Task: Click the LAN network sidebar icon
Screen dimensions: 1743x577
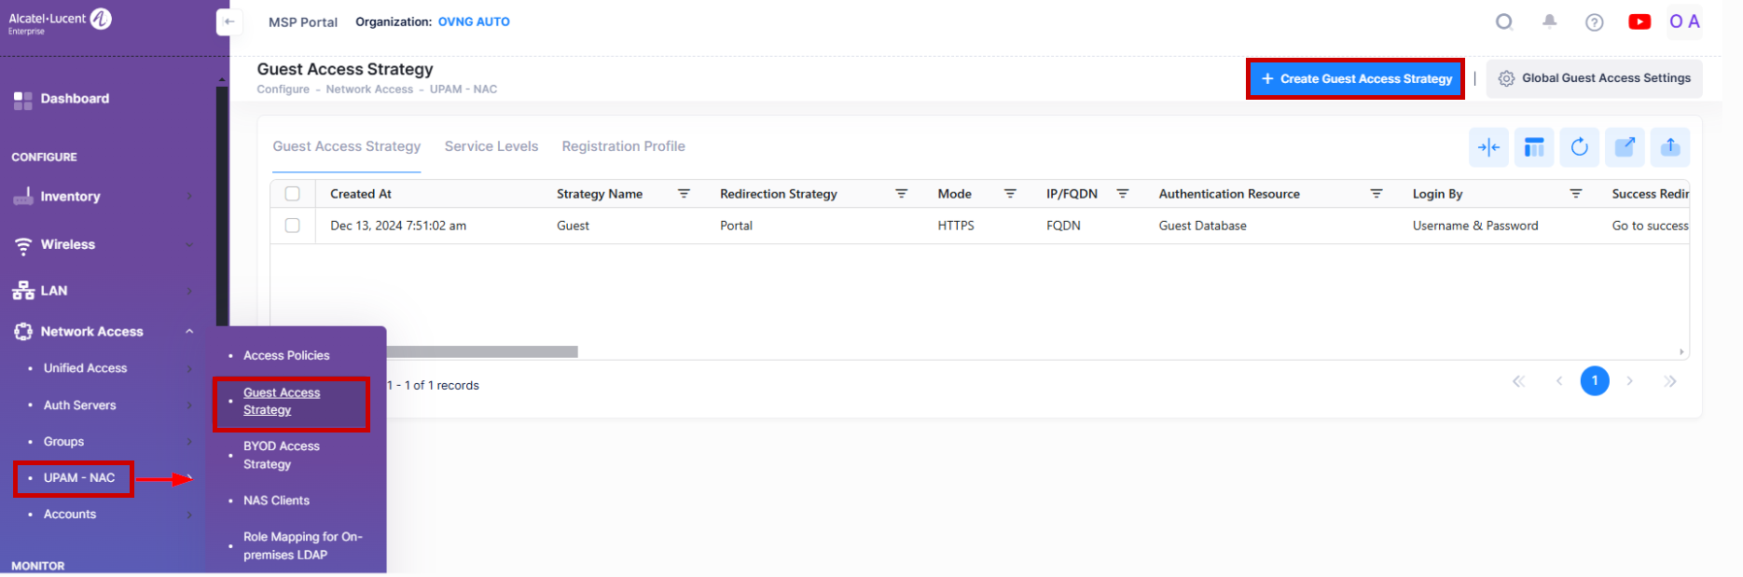Action: click(x=23, y=291)
